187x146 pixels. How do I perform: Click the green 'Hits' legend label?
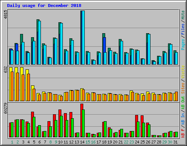point(183,15)
